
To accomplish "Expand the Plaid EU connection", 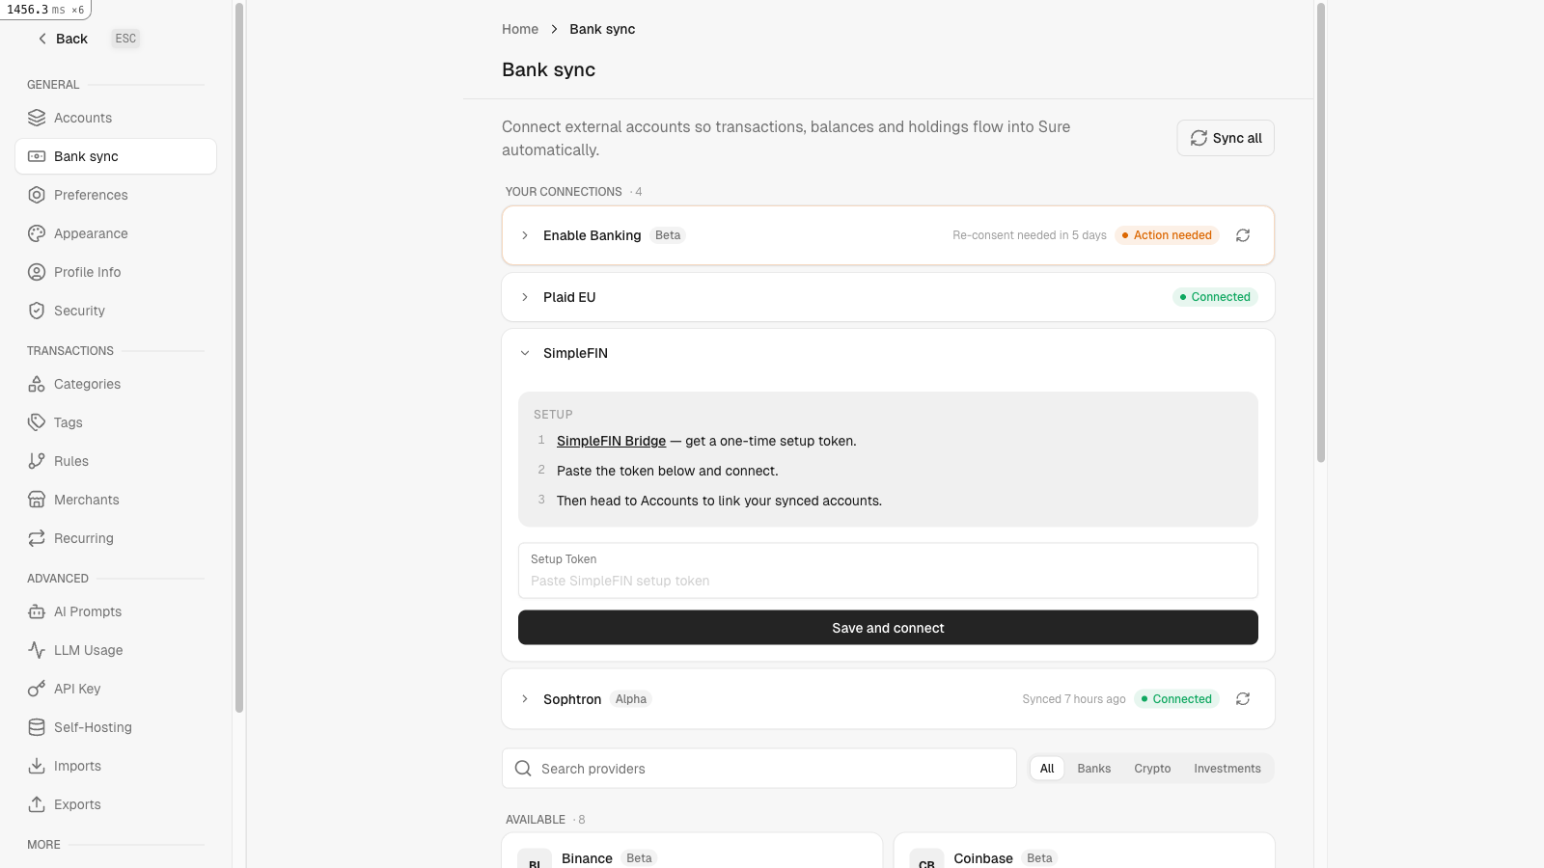I will (x=525, y=297).
